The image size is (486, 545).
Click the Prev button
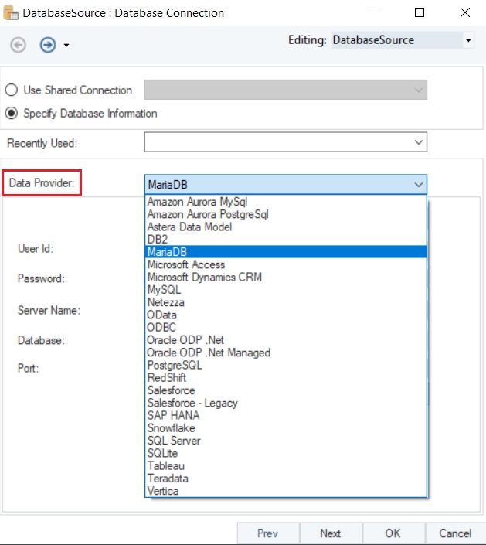[268, 533]
